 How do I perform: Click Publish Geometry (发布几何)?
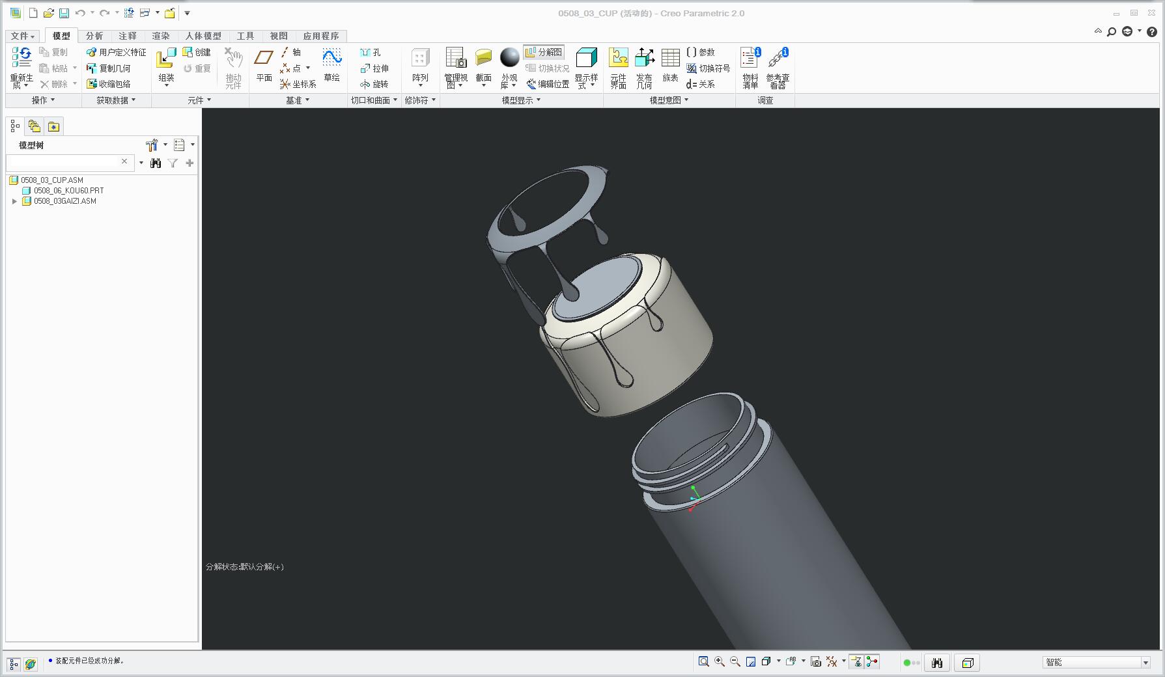pos(644,68)
